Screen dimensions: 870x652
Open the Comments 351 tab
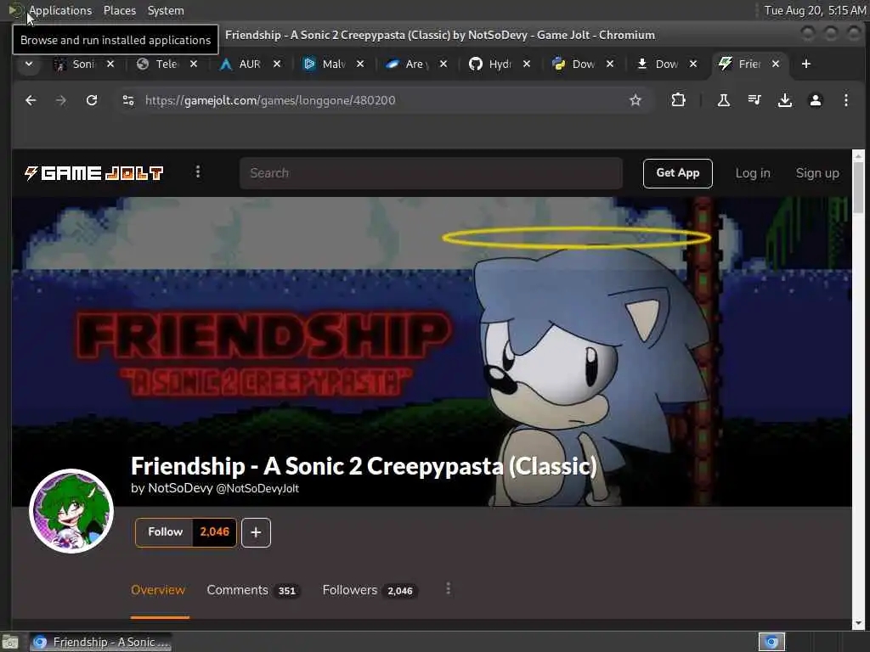coord(253,591)
